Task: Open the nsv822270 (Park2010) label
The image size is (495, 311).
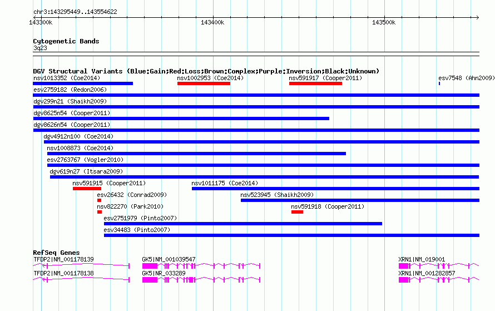Action: click(130, 206)
